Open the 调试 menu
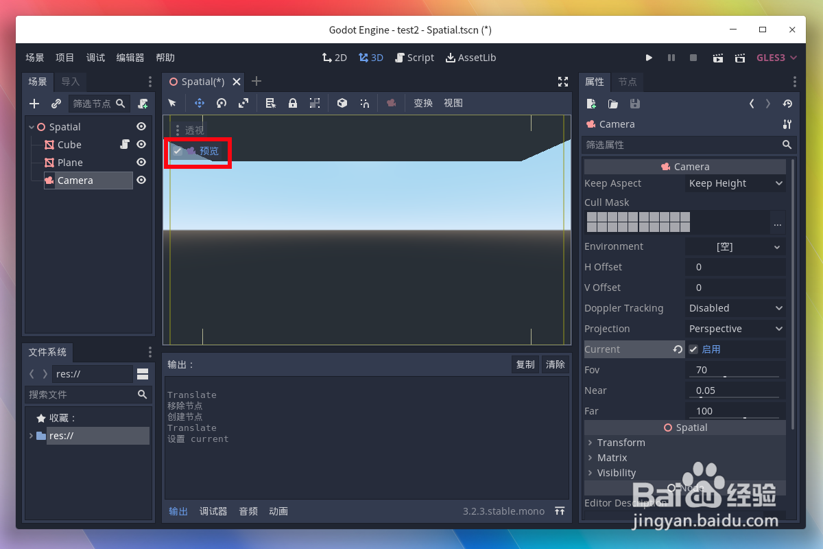 96,58
